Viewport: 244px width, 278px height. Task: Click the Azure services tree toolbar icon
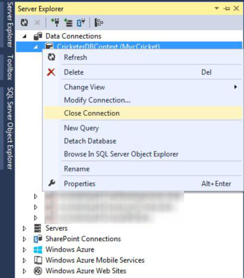(99, 23)
